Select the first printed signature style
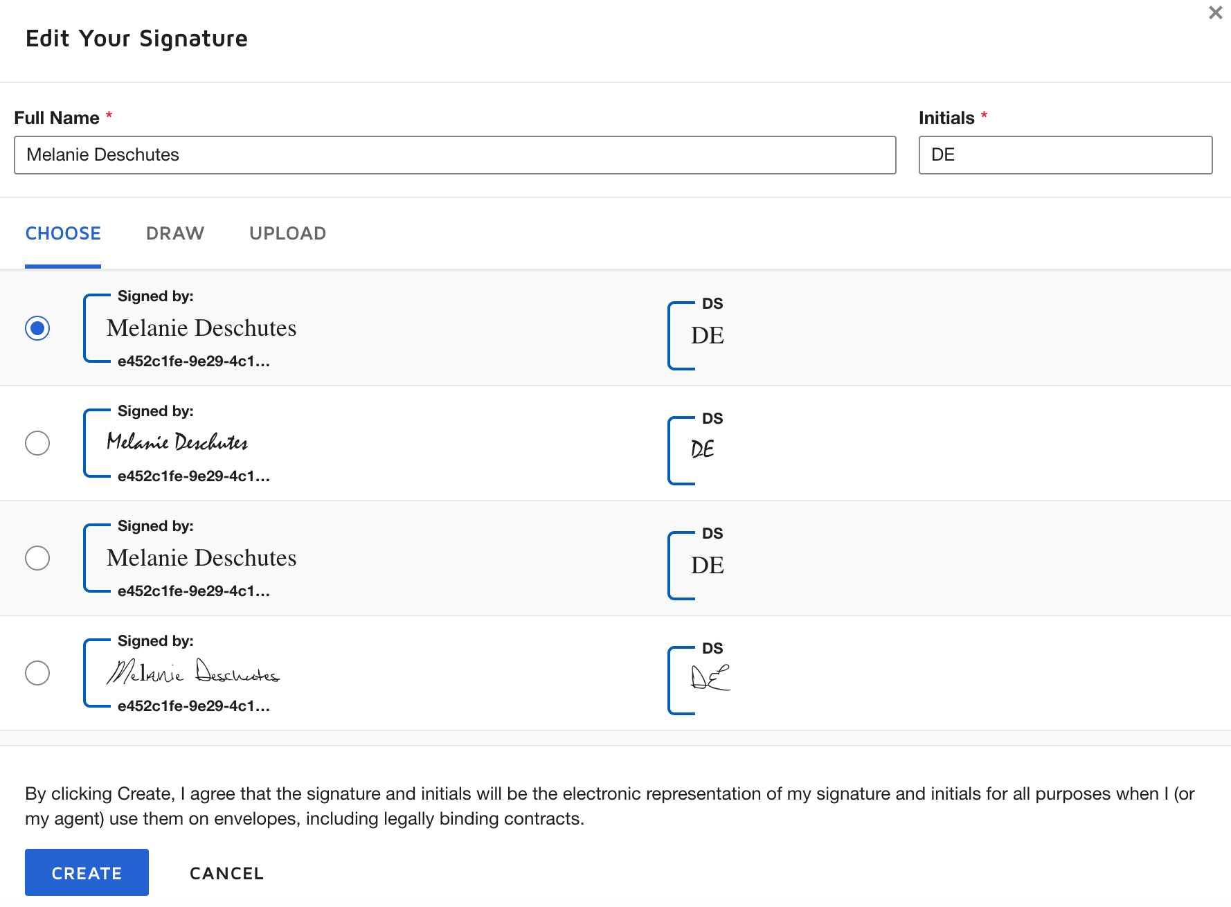 pyautogui.click(x=38, y=328)
